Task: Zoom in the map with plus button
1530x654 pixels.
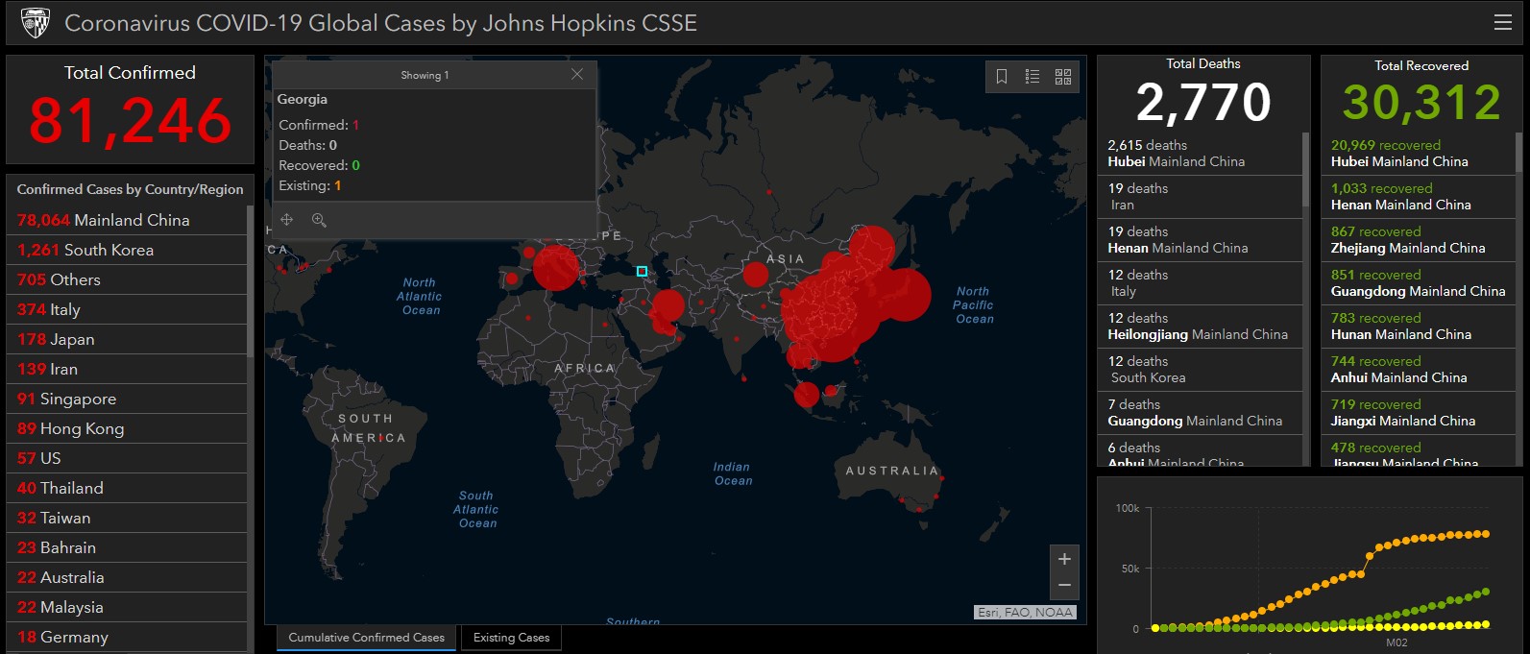Action: click(1064, 559)
